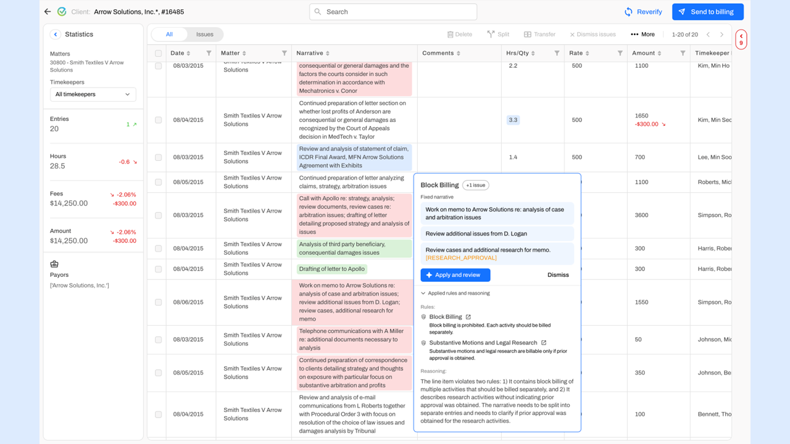The image size is (790, 444).
Task: Collapse the Statistics panel with its chevron
Action: [x=56, y=35]
